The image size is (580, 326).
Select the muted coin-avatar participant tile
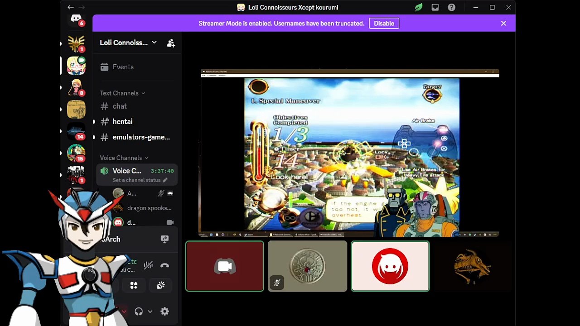pyautogui.click(x=307, y=266)
